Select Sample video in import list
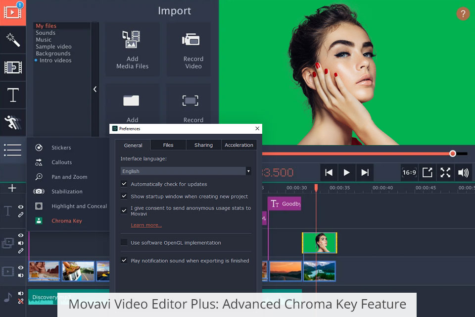Image resolution: width=475 pixels, height=317 pixels. (x=53, y=47)
